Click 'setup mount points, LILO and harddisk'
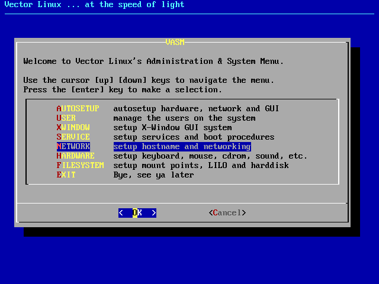Viewport: 379px width, 284px height. (x=201, y=166)
